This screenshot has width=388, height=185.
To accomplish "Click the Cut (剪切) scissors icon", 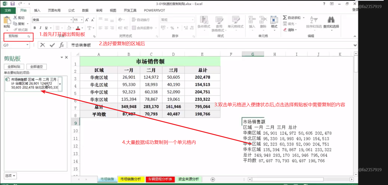I will 15,18.
